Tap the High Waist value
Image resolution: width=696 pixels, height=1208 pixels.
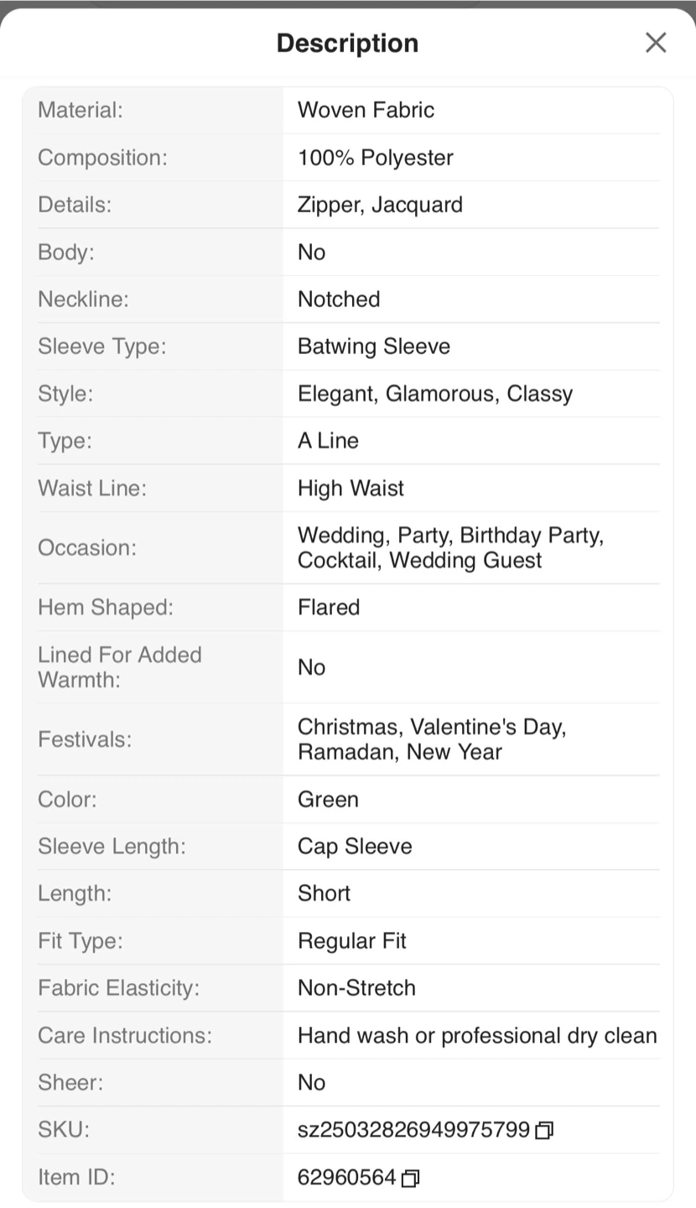click(351, 488)
